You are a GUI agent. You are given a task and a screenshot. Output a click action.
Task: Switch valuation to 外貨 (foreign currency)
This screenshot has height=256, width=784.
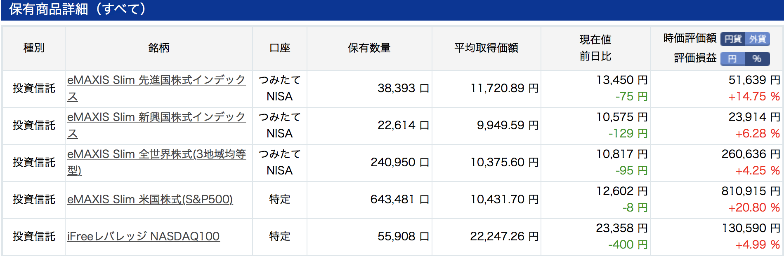[x=758, y=39]
